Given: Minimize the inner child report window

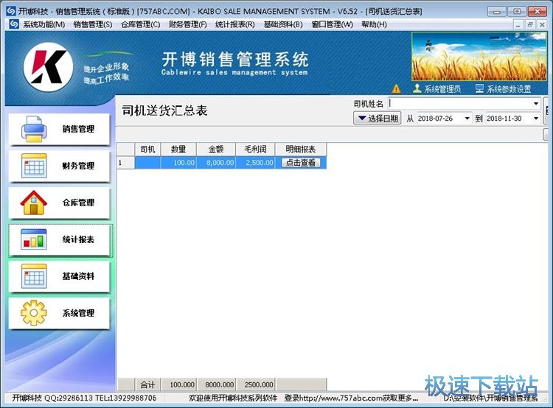Looking at the screenshot, I should tap(518, 24).
